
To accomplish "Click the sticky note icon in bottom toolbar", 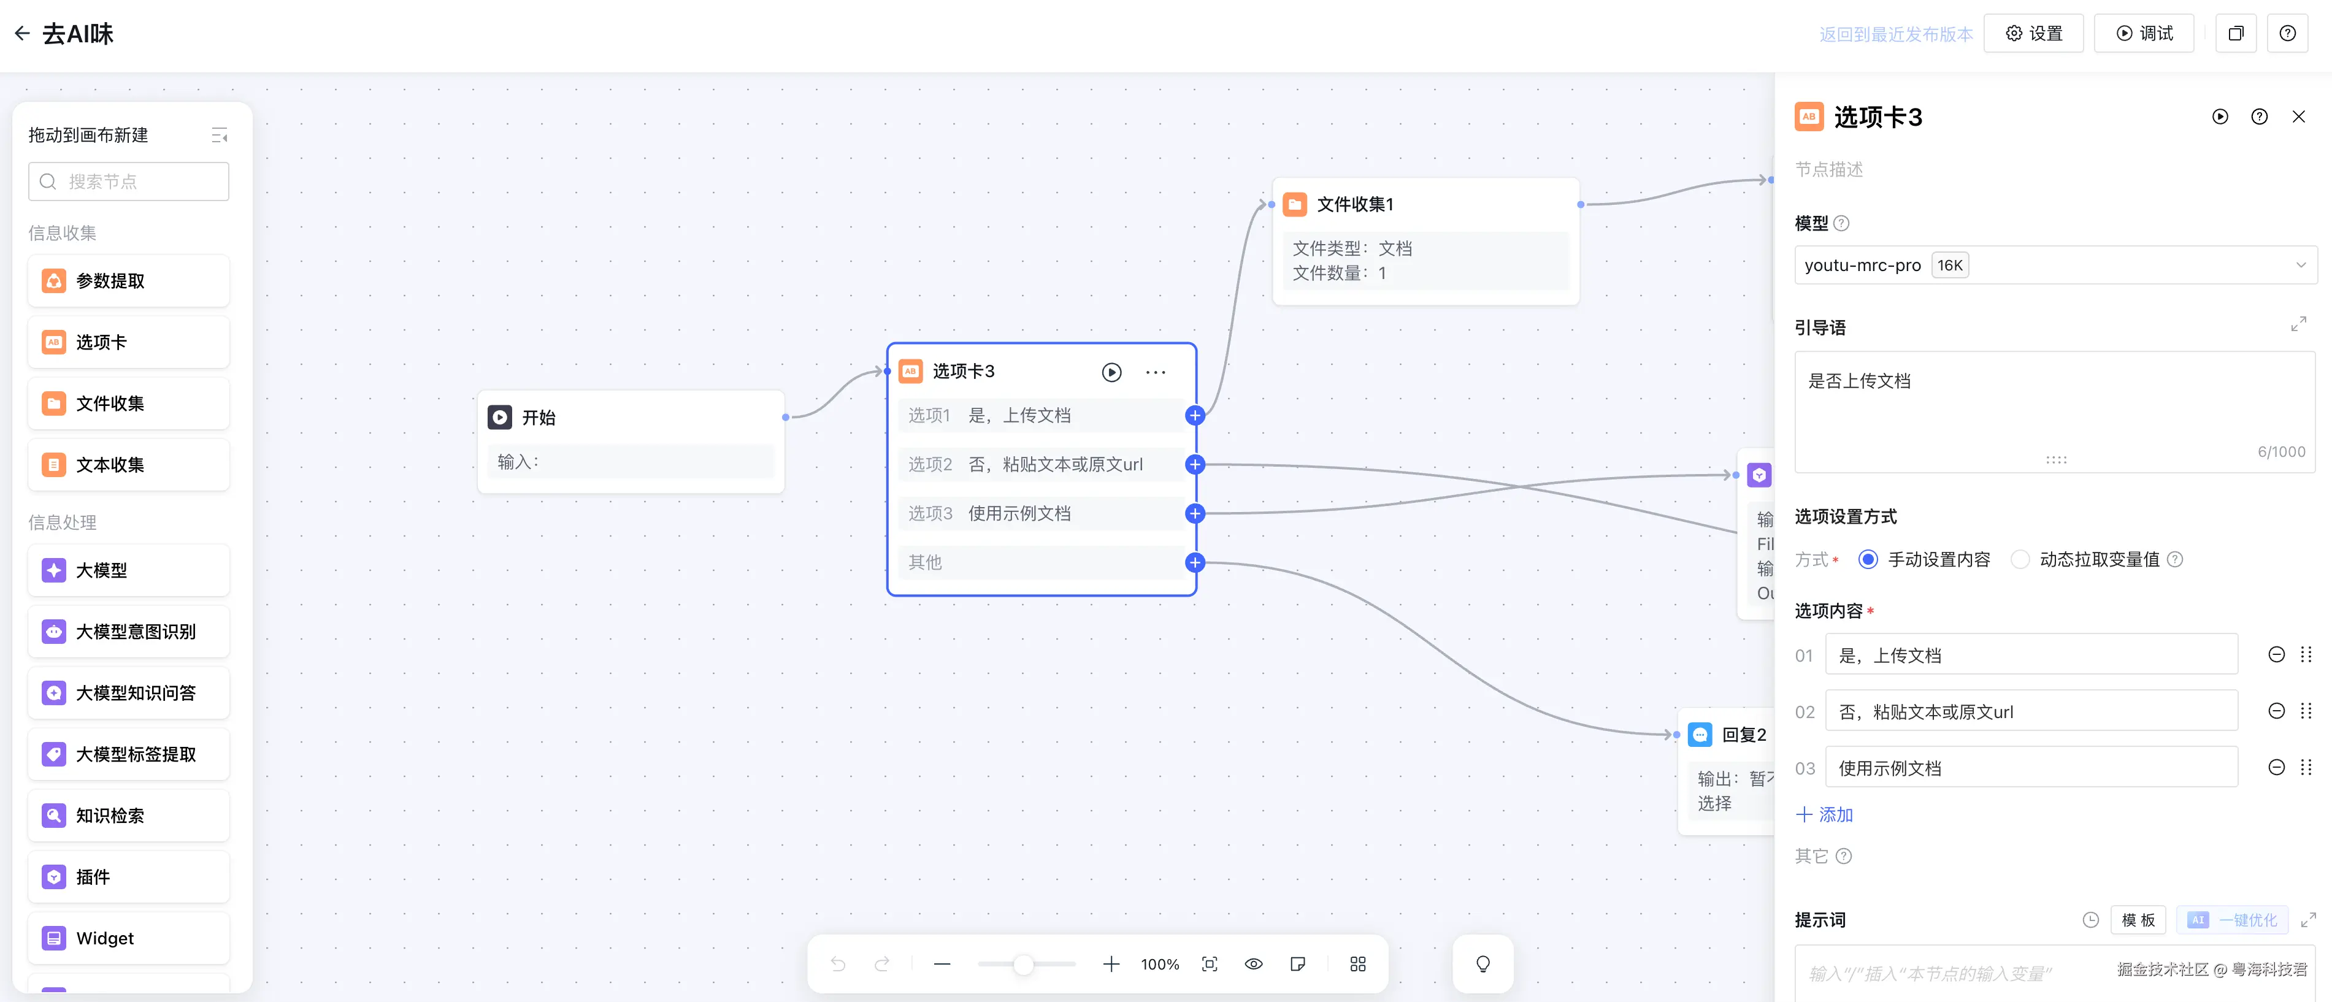I will (x=1297, y=964).
